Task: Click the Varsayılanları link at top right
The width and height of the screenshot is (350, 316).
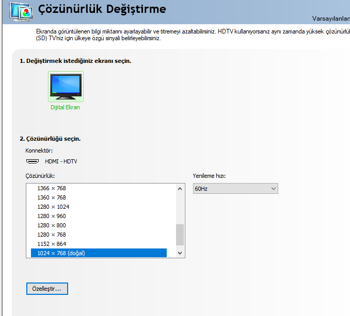Action: tap(331, 19)
